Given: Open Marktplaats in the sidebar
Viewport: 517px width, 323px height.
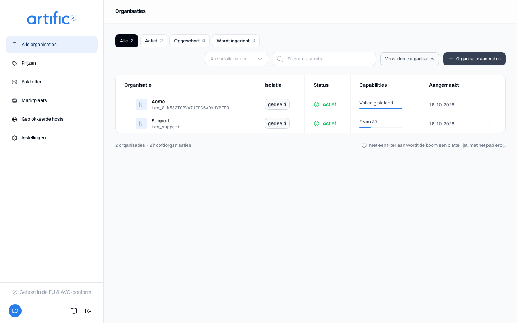Looking at the screenshot, I should [52, 100].
